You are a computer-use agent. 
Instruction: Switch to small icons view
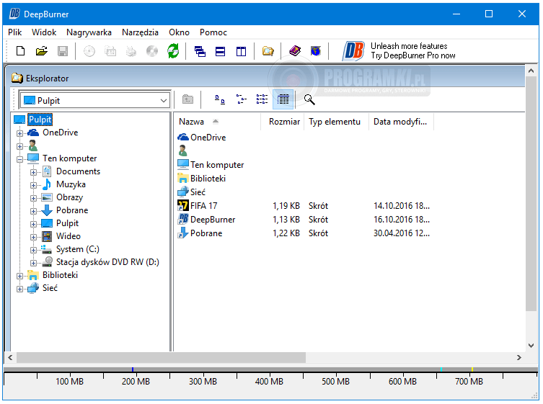pyautogui.click(x=241, y=99)
